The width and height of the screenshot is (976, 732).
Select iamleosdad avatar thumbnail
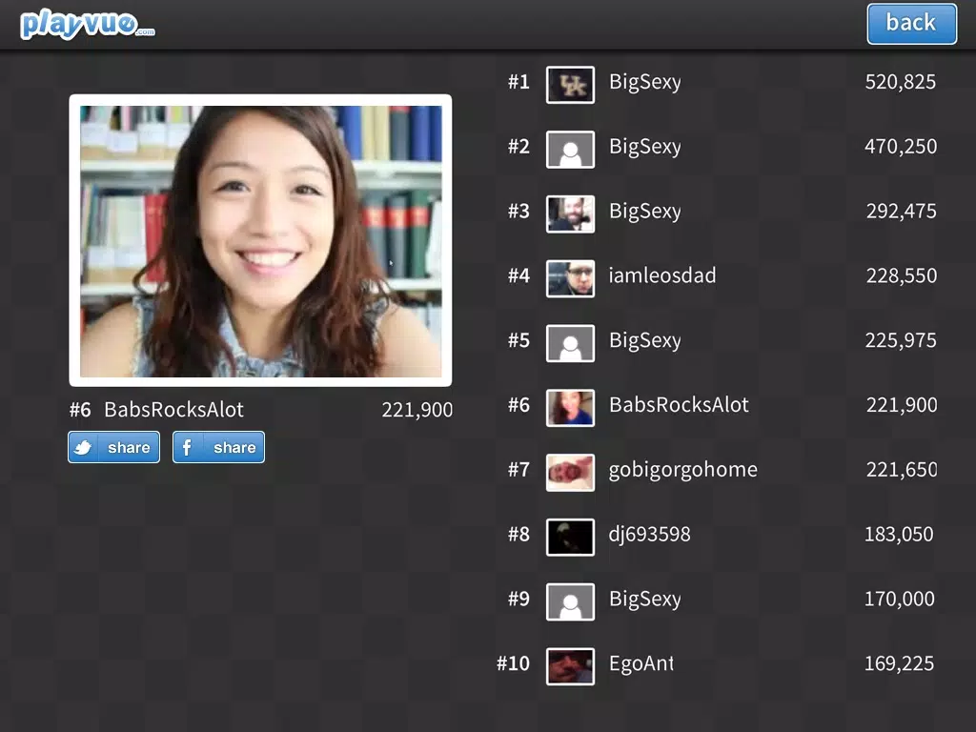[570, 278]
